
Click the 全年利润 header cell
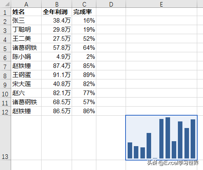tap(56, 12)
